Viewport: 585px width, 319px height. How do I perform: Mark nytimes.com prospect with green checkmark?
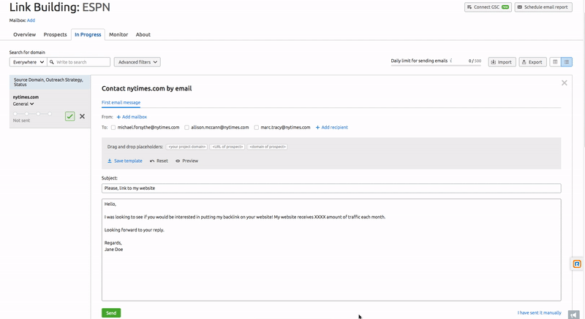click(x=69, y=117)
